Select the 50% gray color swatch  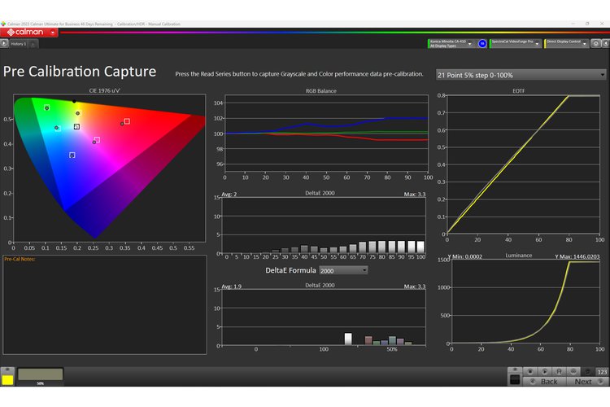coord(40,374)
